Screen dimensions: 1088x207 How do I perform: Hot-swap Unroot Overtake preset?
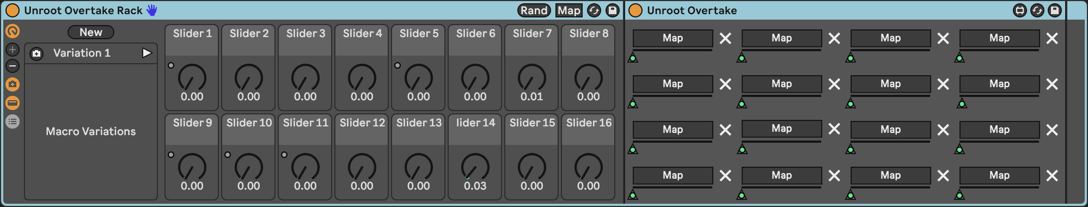(x=1037, y=10)
